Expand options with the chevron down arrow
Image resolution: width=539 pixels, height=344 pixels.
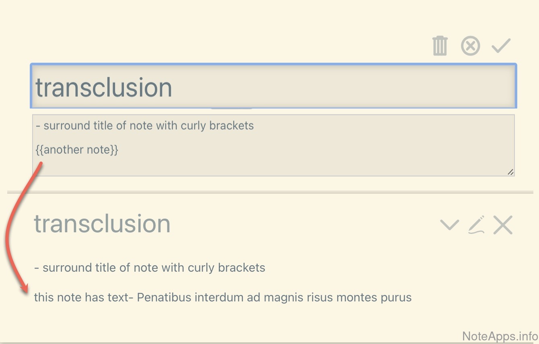pyautogui.click(x=449, y=225)
